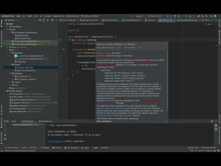The height and width of the screenshot is (166, 221).
Task: Click the Build hammer icon in the toolbar
Action: 131,16
